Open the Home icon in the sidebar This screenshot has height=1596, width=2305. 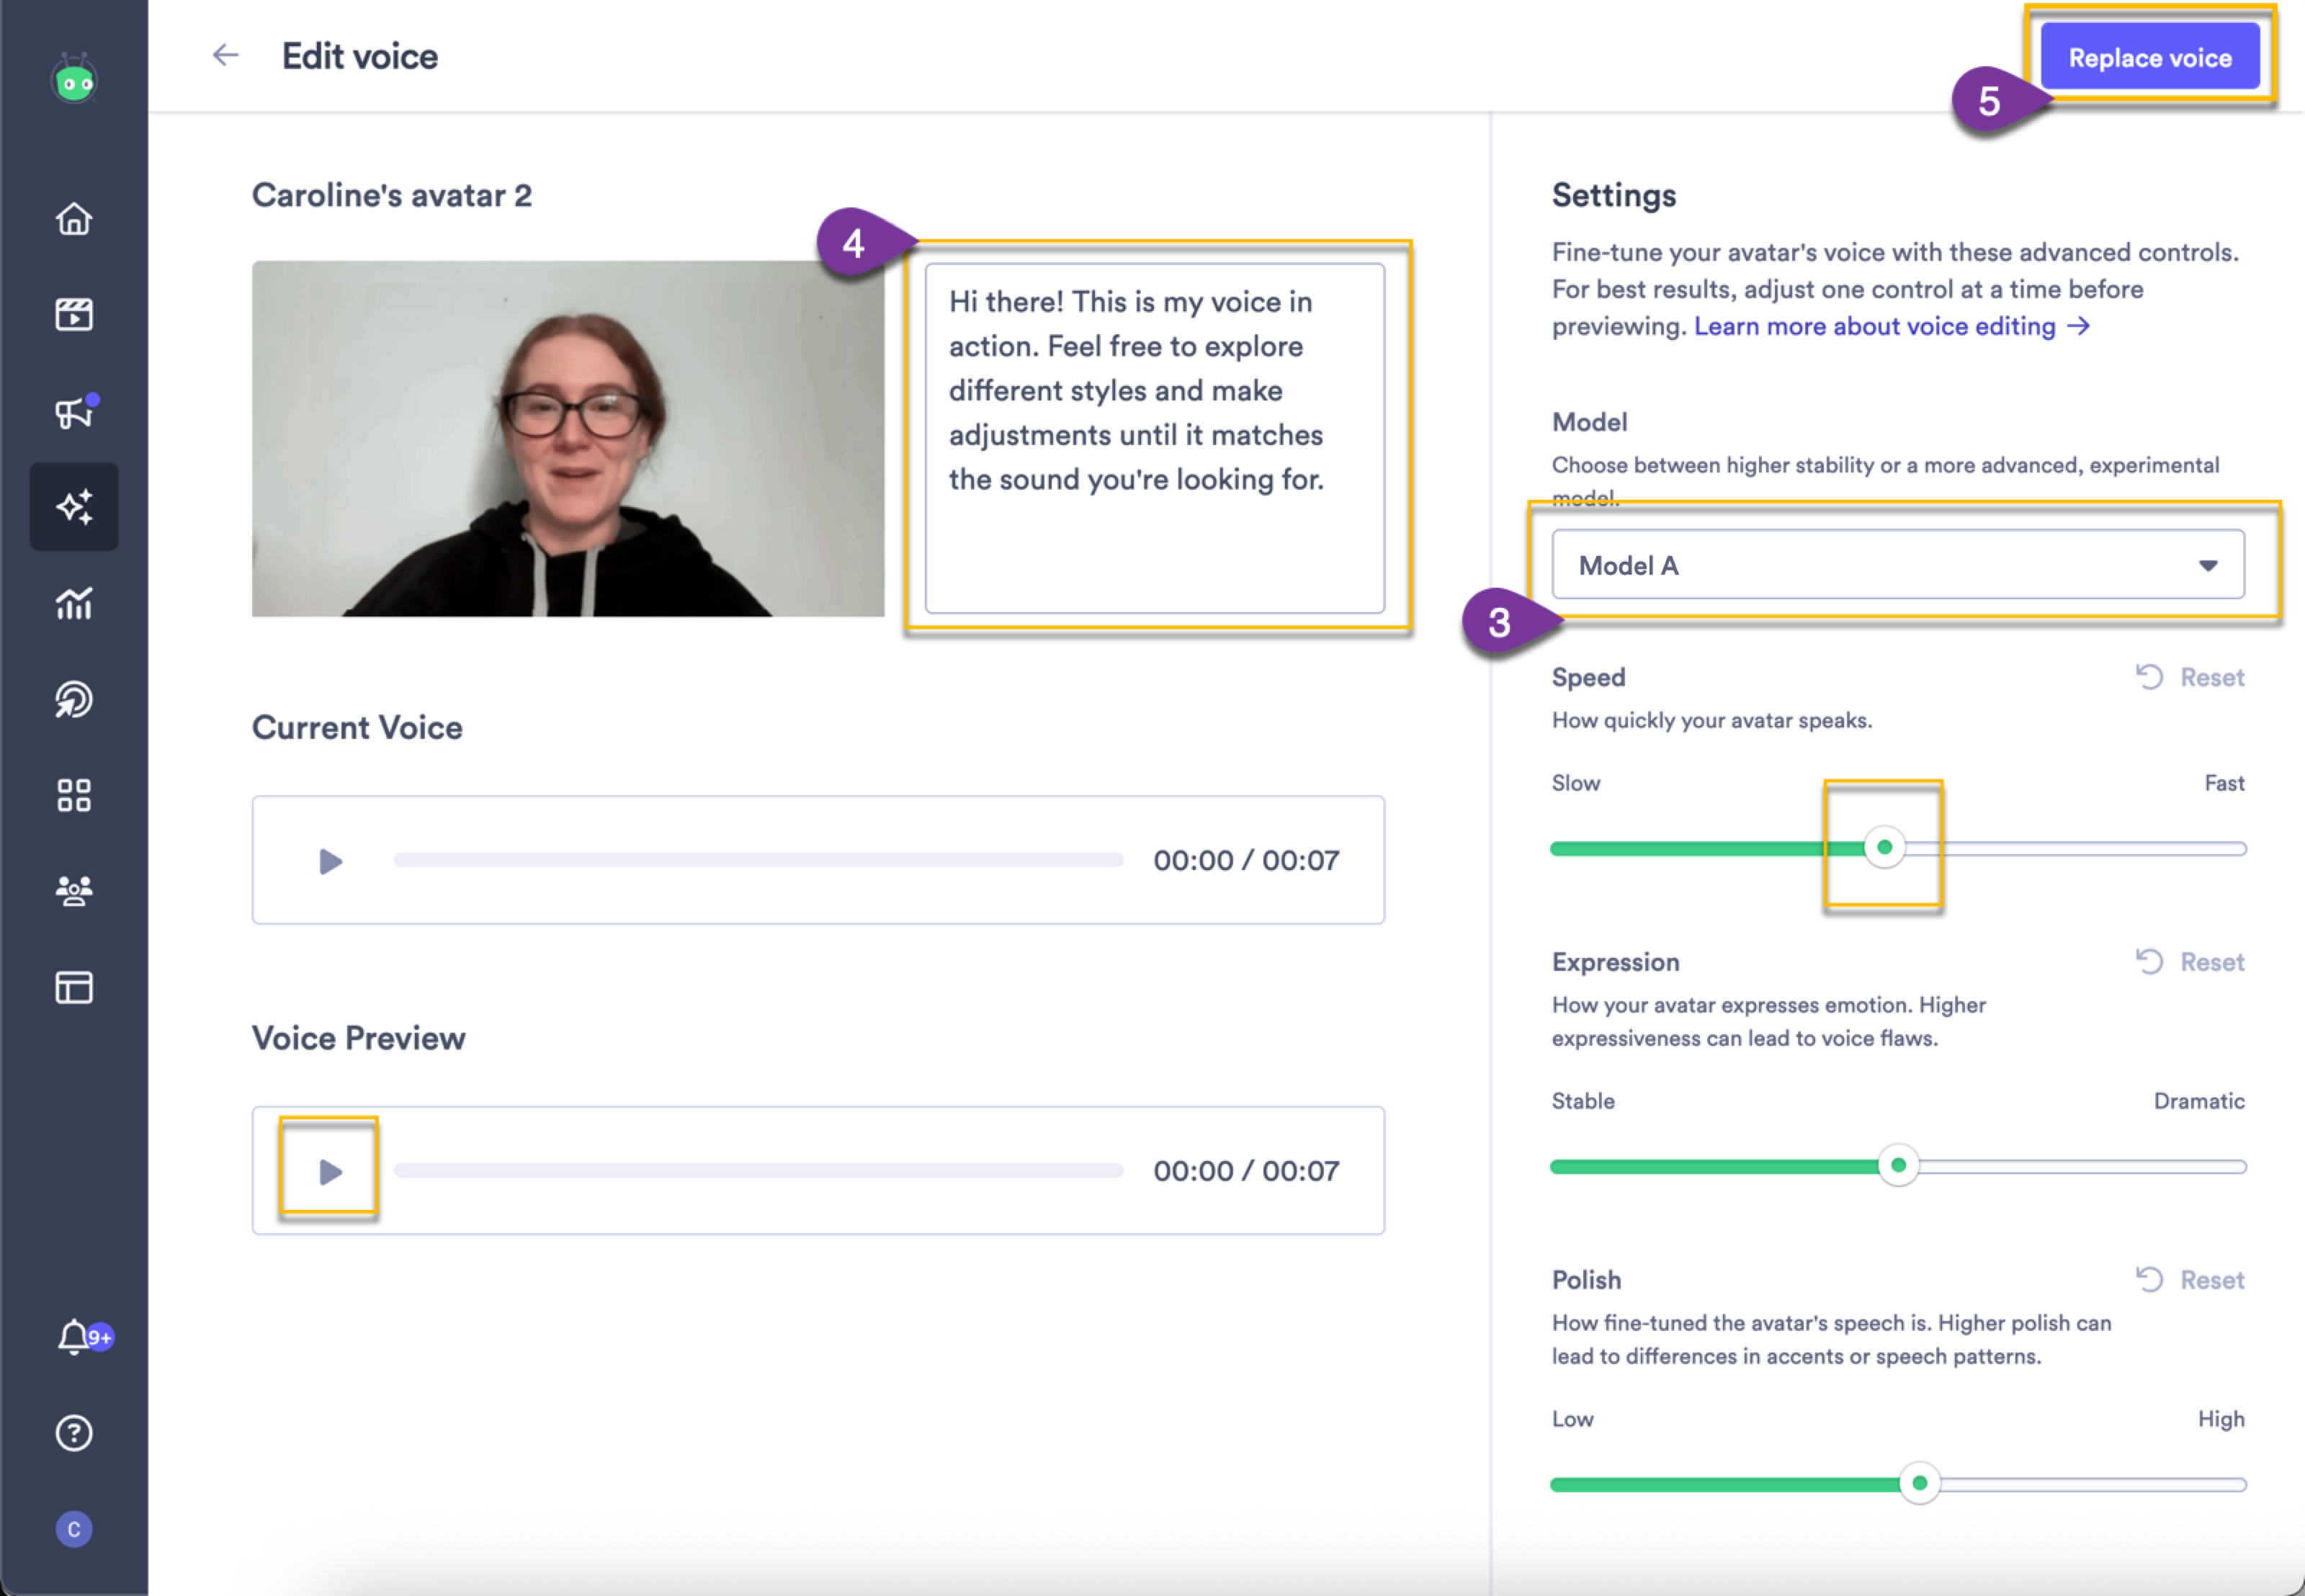tap(74, 219)
